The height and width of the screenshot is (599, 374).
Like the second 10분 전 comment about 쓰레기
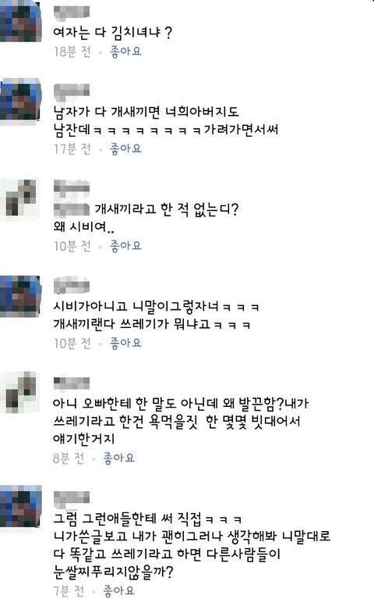point(125,343)
